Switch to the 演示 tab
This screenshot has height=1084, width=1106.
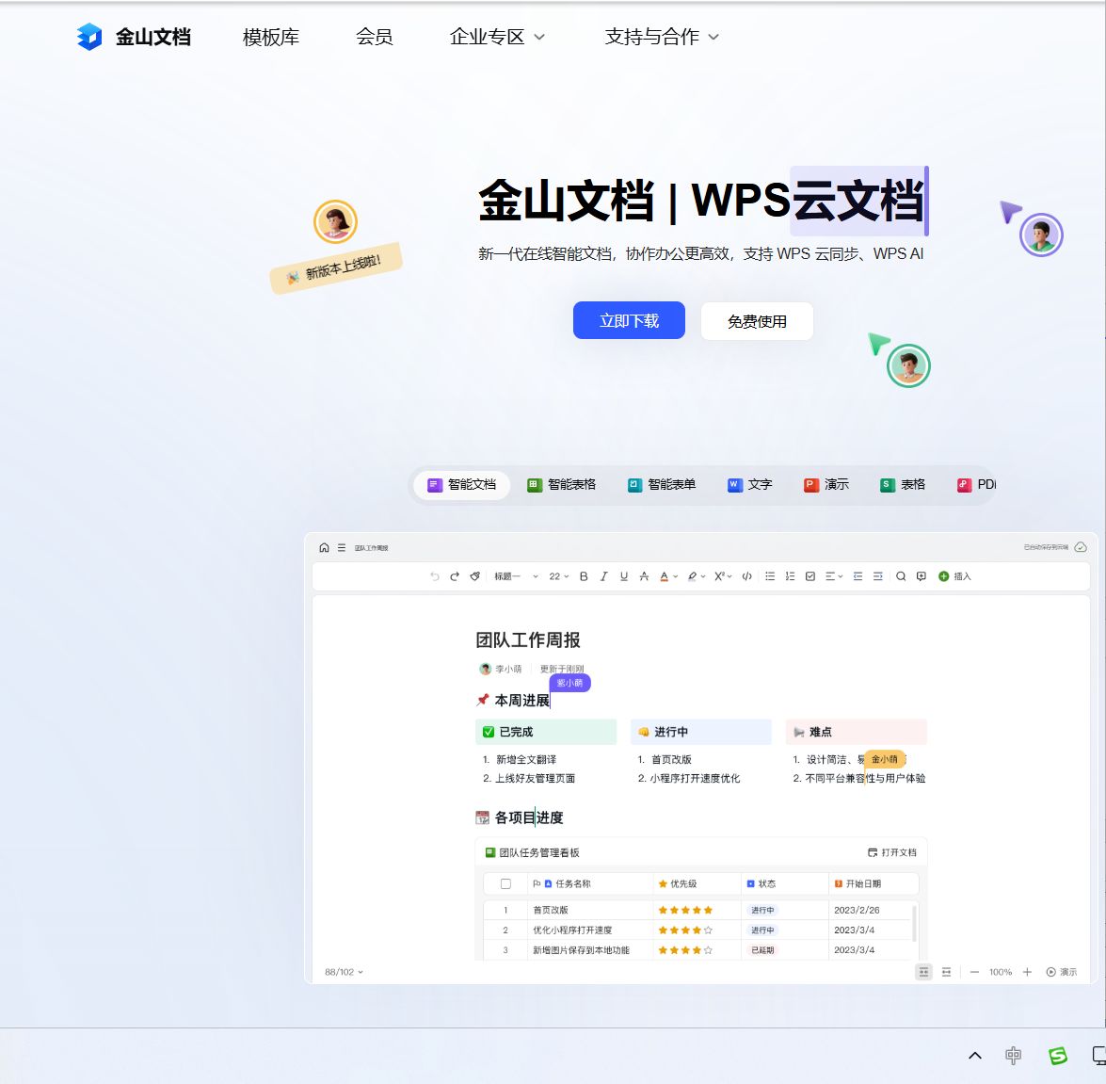826,485
